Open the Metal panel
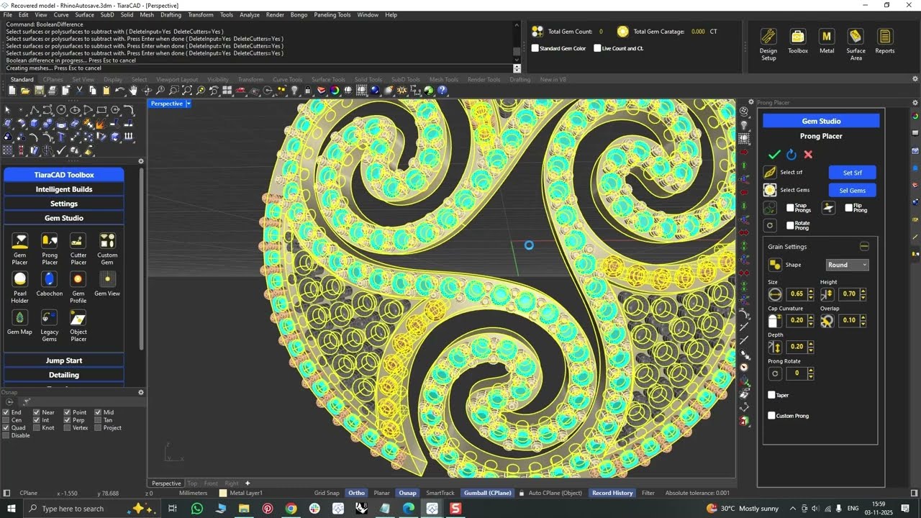Viewport: 921px width, 518px height. pos(827,42)
